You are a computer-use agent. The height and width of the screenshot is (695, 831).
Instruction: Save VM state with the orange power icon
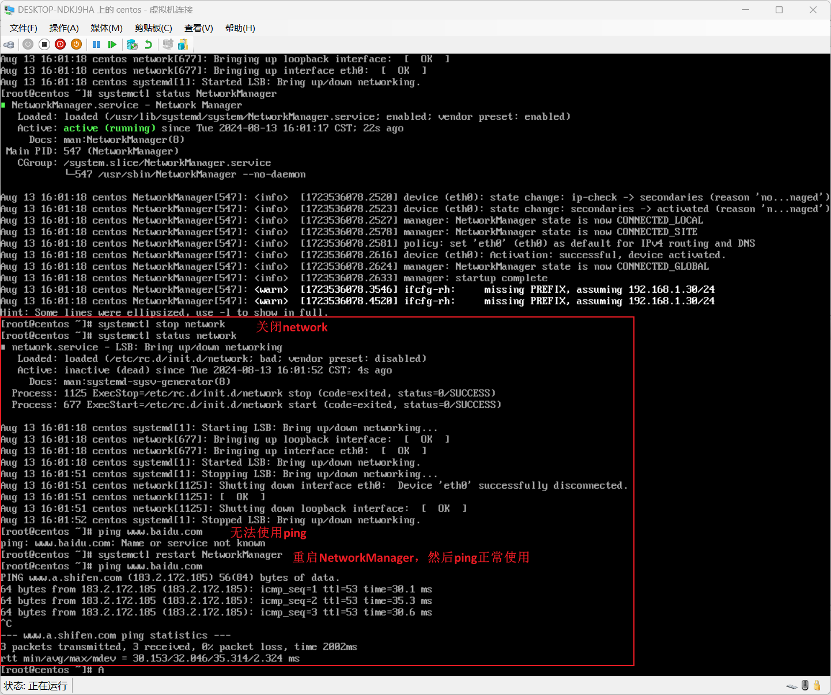coord(76,44)
